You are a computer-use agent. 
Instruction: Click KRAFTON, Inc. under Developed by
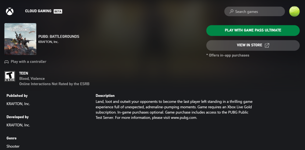(x=18, y=125)
